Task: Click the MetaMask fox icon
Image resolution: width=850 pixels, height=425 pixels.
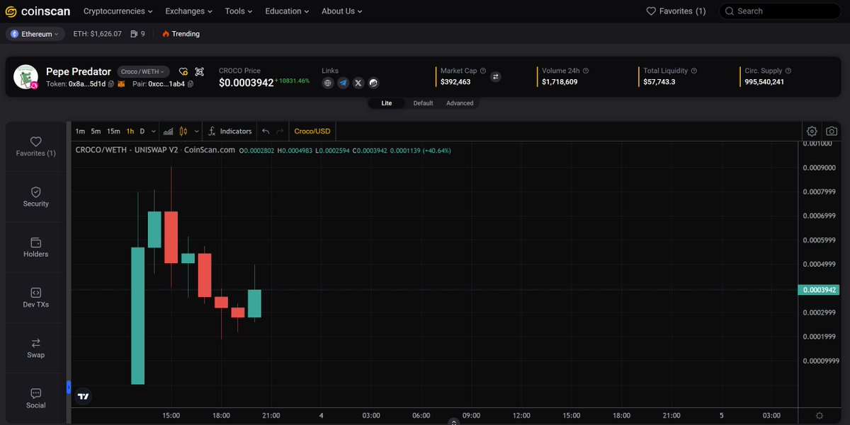Action: [121, 83]
